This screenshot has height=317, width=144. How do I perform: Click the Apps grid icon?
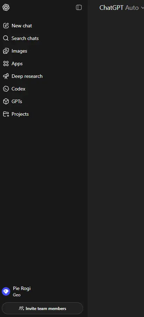click(x=6, y=63)
